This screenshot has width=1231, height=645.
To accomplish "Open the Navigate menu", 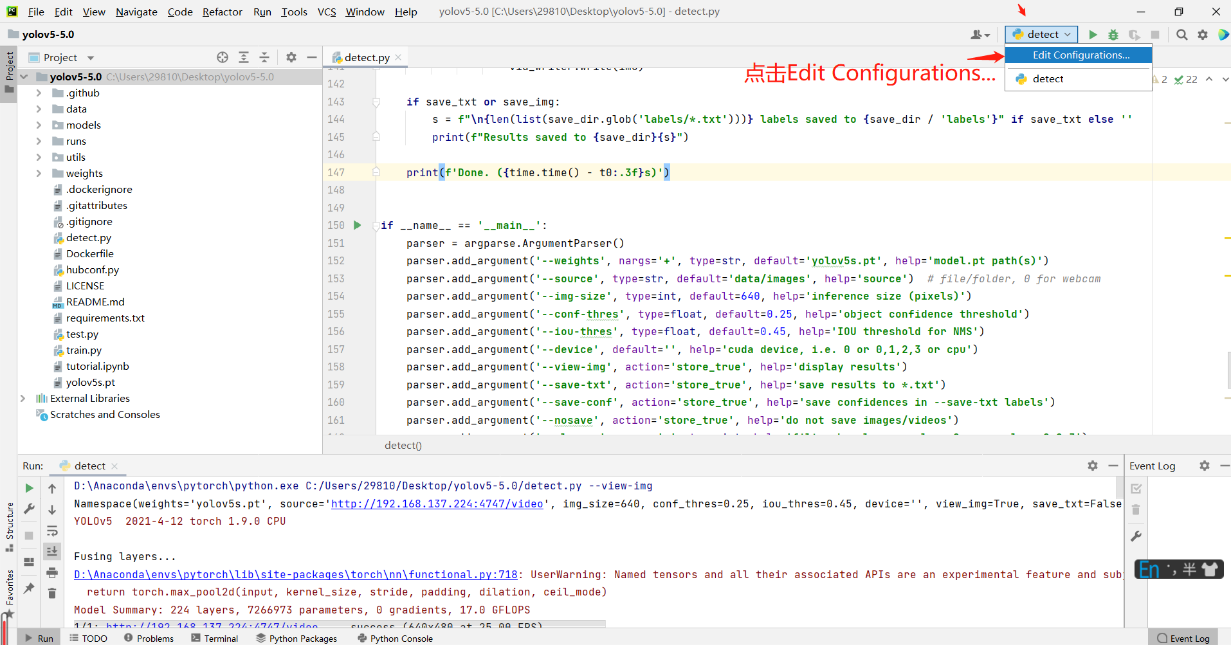I will (136, 12).
